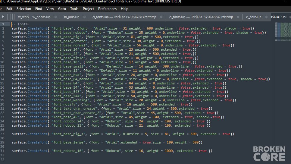291x164 pixels.
Task: Switch to the sh_jobs.lua tab
Action: 71,17
